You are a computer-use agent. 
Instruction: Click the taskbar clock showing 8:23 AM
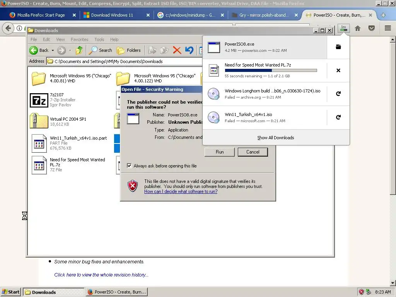click(x=383, y=292)
